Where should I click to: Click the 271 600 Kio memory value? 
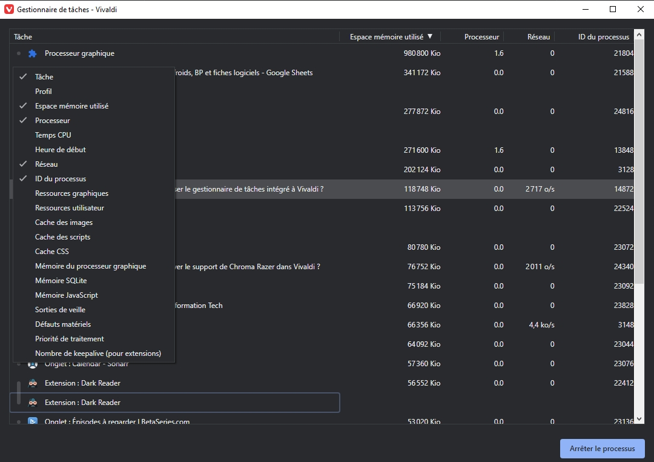coord(421,150)
